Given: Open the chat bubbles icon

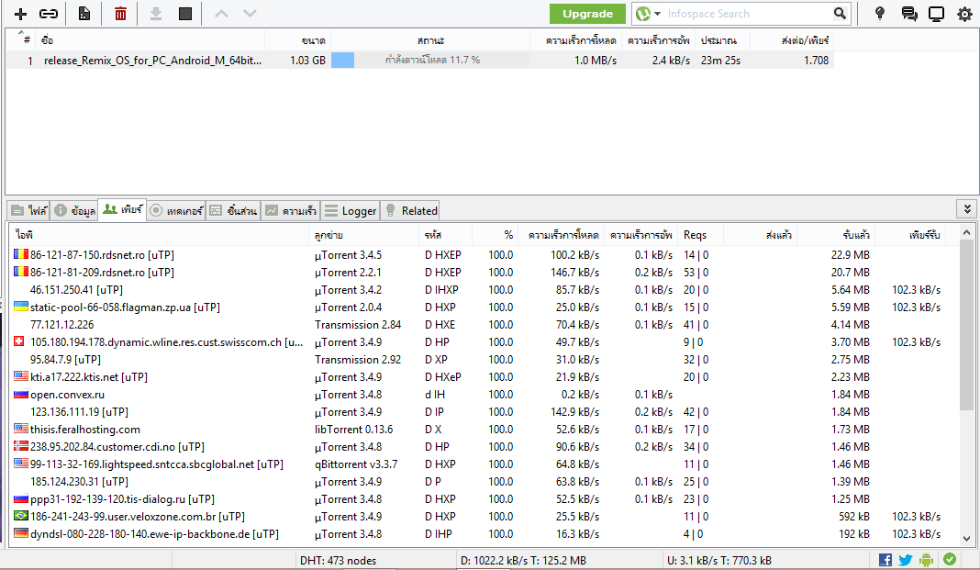Looking at the screenshot, I should (x=909, y=14).
